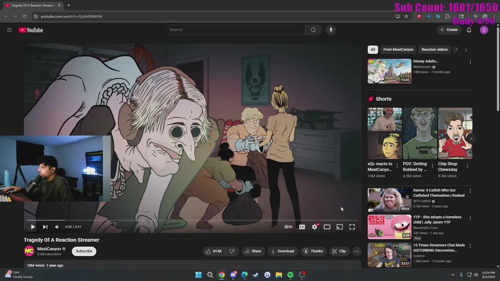The height and width of the screenshot is (281, 500).
Task: Go to the YouTube home logo
Action: click(31, 30)
